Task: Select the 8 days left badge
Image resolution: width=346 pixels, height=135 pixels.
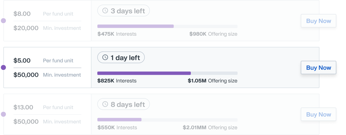Action: [x=124, y=105]
